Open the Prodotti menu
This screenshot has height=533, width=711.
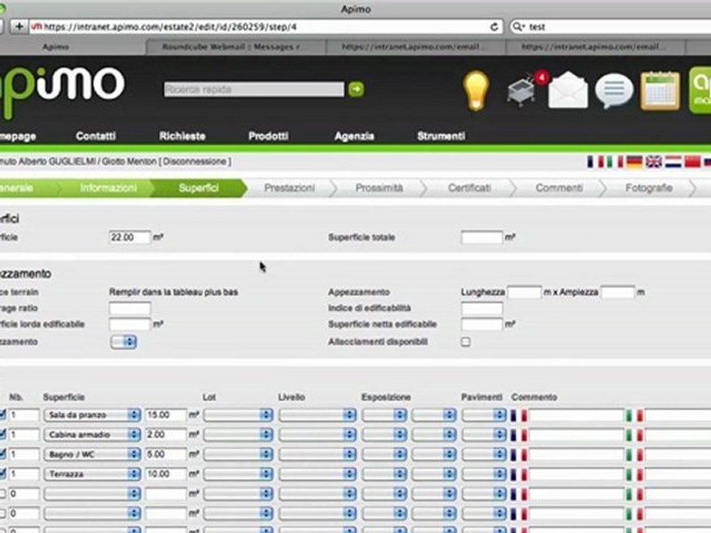tap(268, 136)
